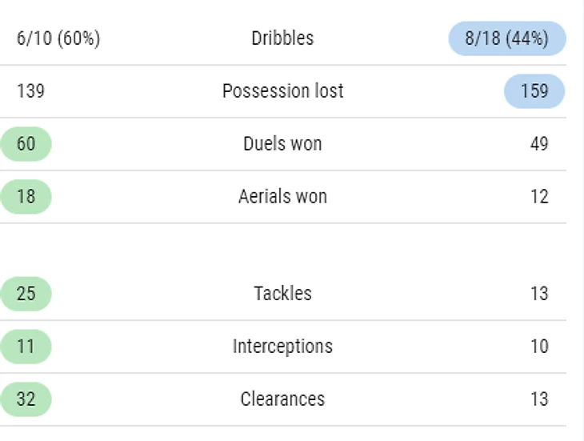The width and height of the screenshot is (584, 441).
Task: Select the Interceptions label
Action: (x=282, y=347)
